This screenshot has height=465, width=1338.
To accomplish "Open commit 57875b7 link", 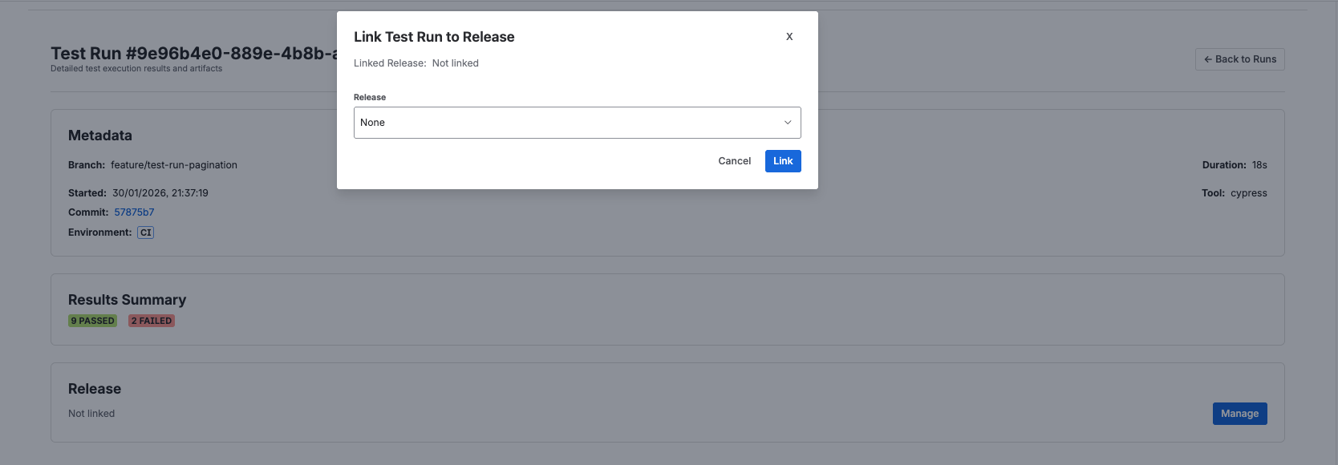I will click(134, 212).
